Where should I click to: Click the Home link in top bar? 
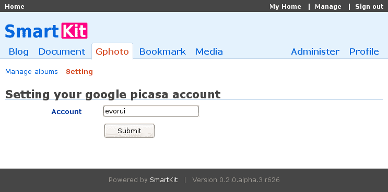(15, 7)
